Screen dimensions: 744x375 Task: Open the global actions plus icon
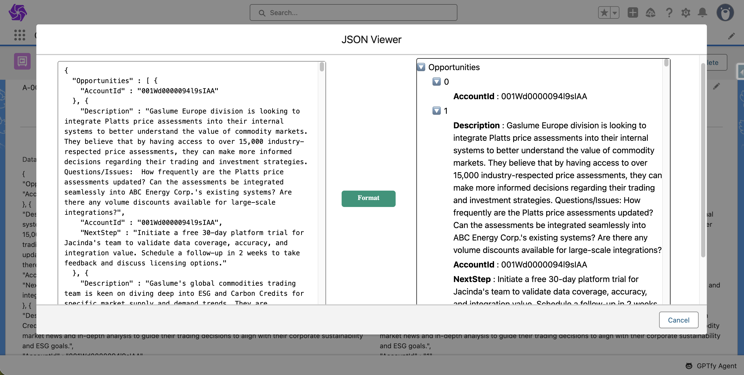pos(633,13)
